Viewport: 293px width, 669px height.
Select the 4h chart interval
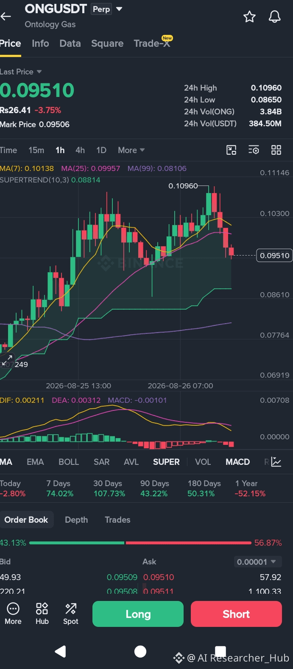[80, 150]
